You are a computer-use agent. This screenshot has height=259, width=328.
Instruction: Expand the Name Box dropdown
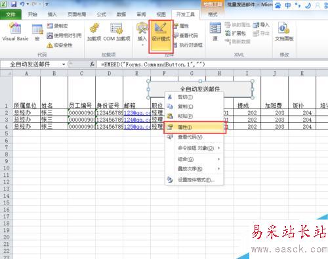tap(64, 64)
